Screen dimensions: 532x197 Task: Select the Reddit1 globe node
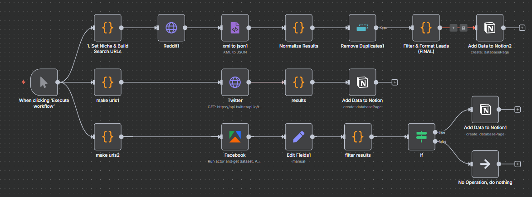tap(171, 28)
